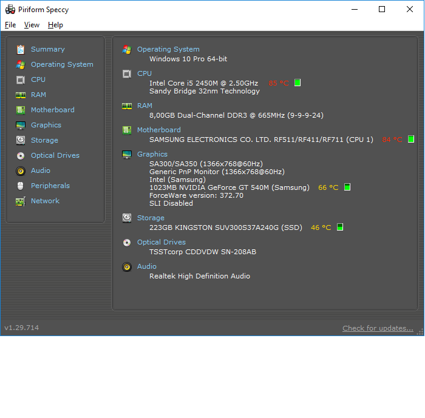This screenshot has width=425, height=418.
Task: Click the CPU icon in summary panel
Action: (x=127, y=73)
